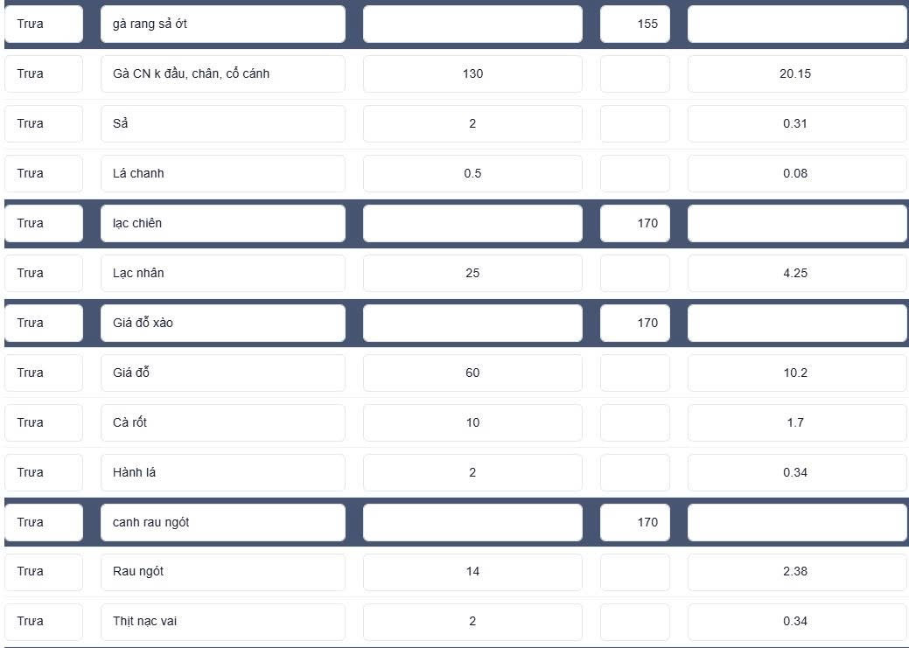Select the 20.15 total value field
This screenshot has height=648, width=909.
tap(797, 73)
